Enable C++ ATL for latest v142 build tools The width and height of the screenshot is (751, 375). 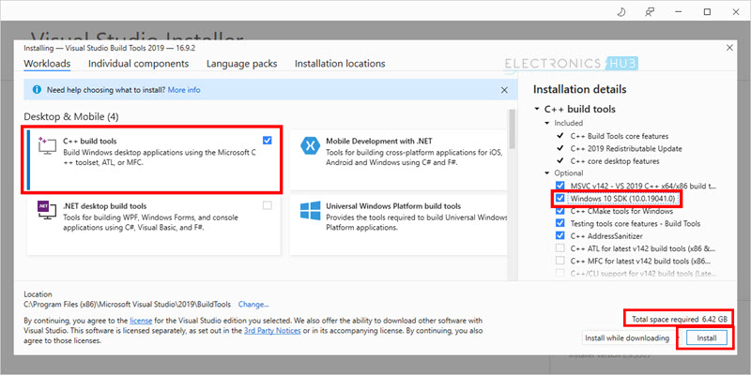pyautogui.click(x=560, y=247)
